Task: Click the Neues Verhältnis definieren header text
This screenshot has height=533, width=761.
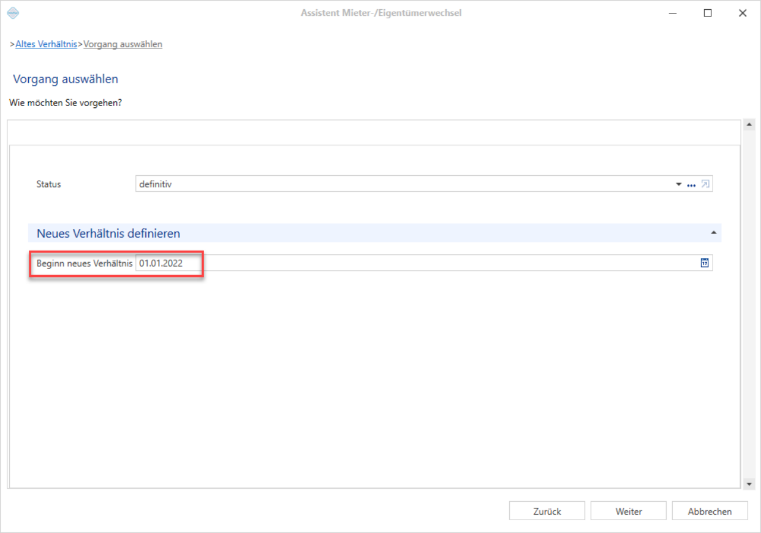Action: click(x=108, y=233)
